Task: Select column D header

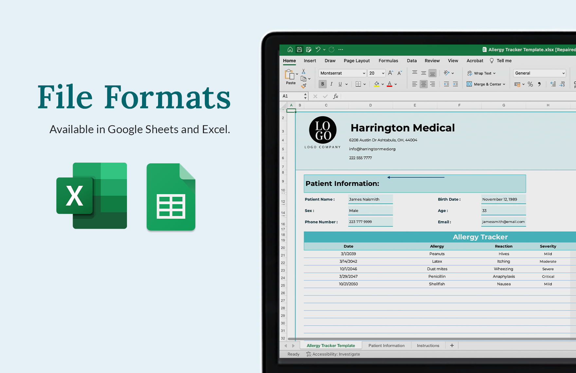Action: (370, 105)
